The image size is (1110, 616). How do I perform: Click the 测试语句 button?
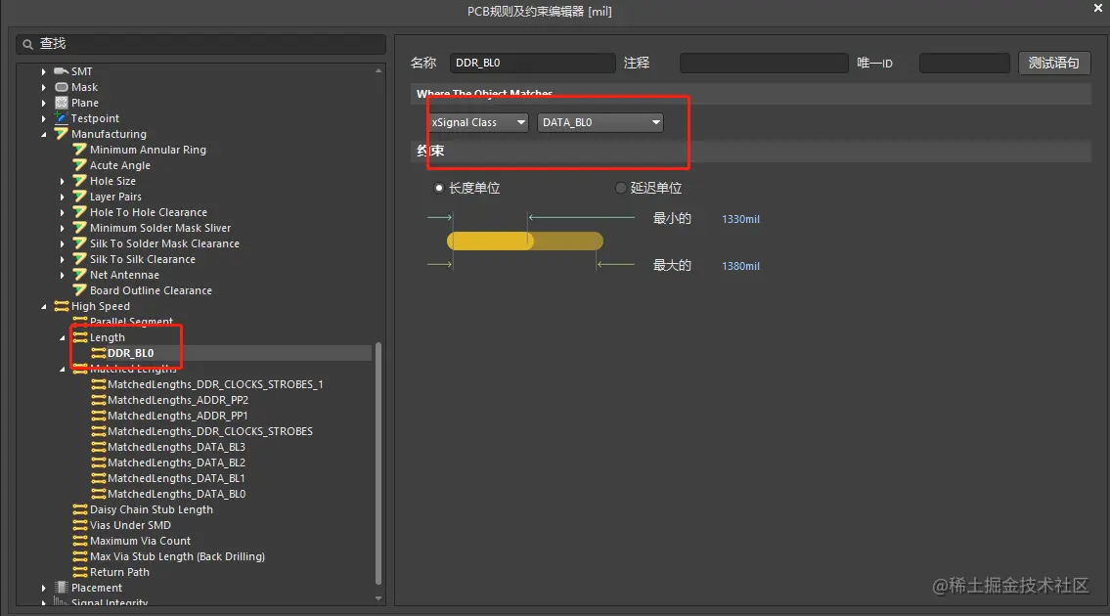[1054, 63]
